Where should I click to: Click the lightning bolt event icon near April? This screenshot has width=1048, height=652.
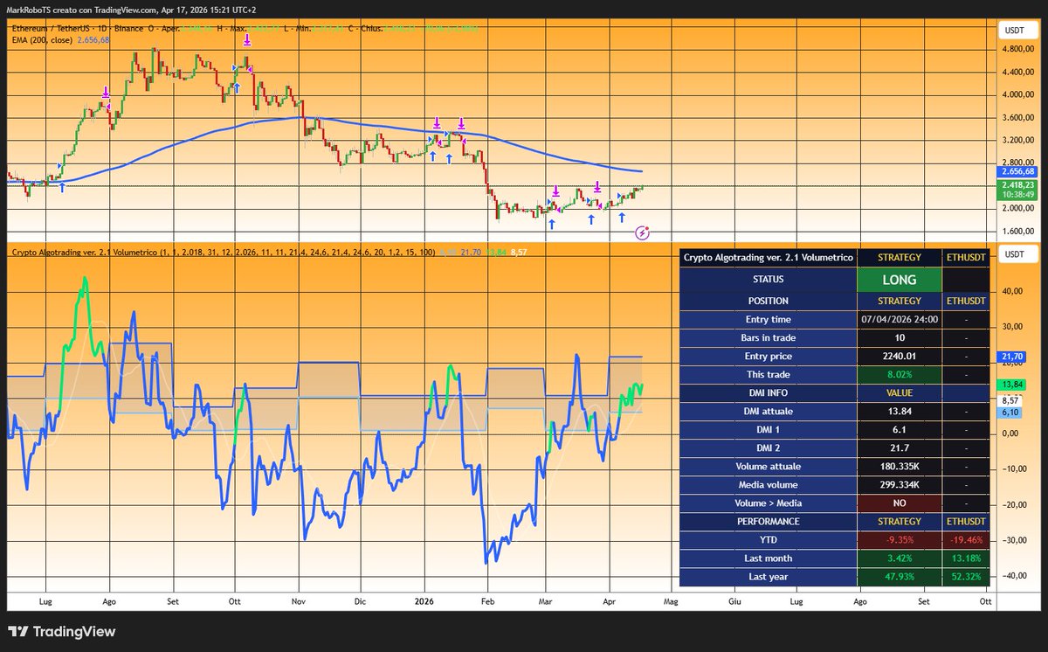click(x=644, y=232)
